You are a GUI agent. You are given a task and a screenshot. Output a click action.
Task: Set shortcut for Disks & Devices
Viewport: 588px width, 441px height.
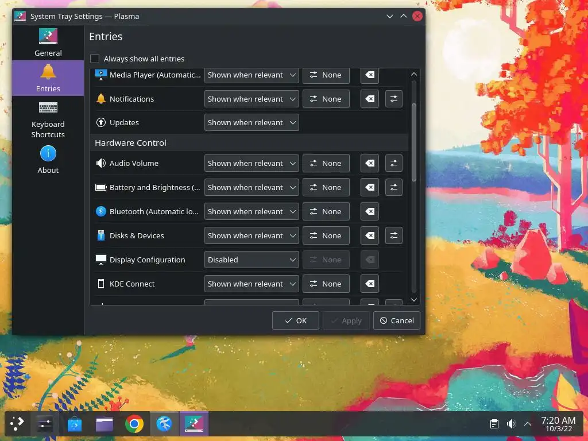[326, 236]
